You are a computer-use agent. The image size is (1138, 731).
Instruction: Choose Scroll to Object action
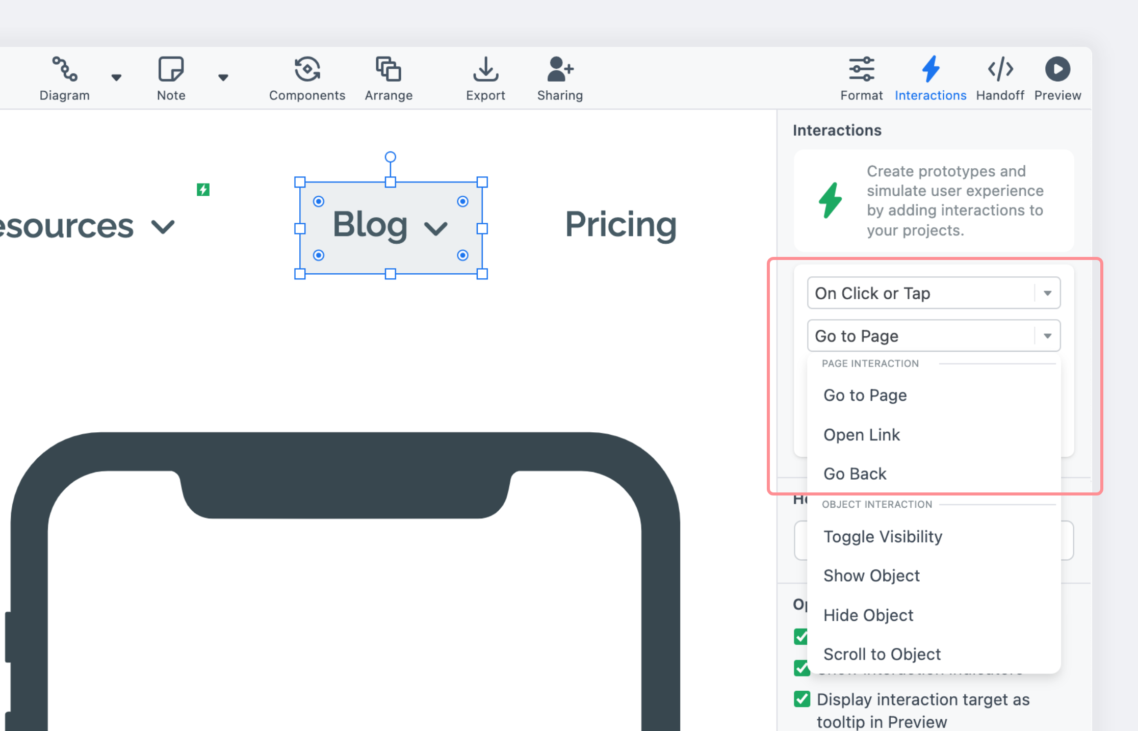[x=882, y=654]
